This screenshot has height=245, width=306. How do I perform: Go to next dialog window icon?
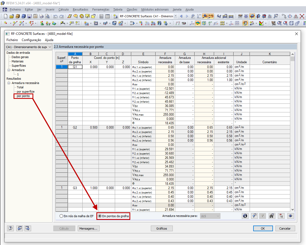click(28, 228)
